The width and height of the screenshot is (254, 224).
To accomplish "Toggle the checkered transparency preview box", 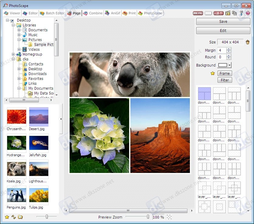I will (x=169, y=217).
